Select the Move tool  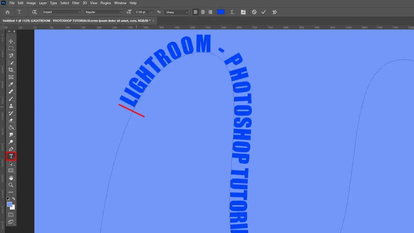point(11,41)
